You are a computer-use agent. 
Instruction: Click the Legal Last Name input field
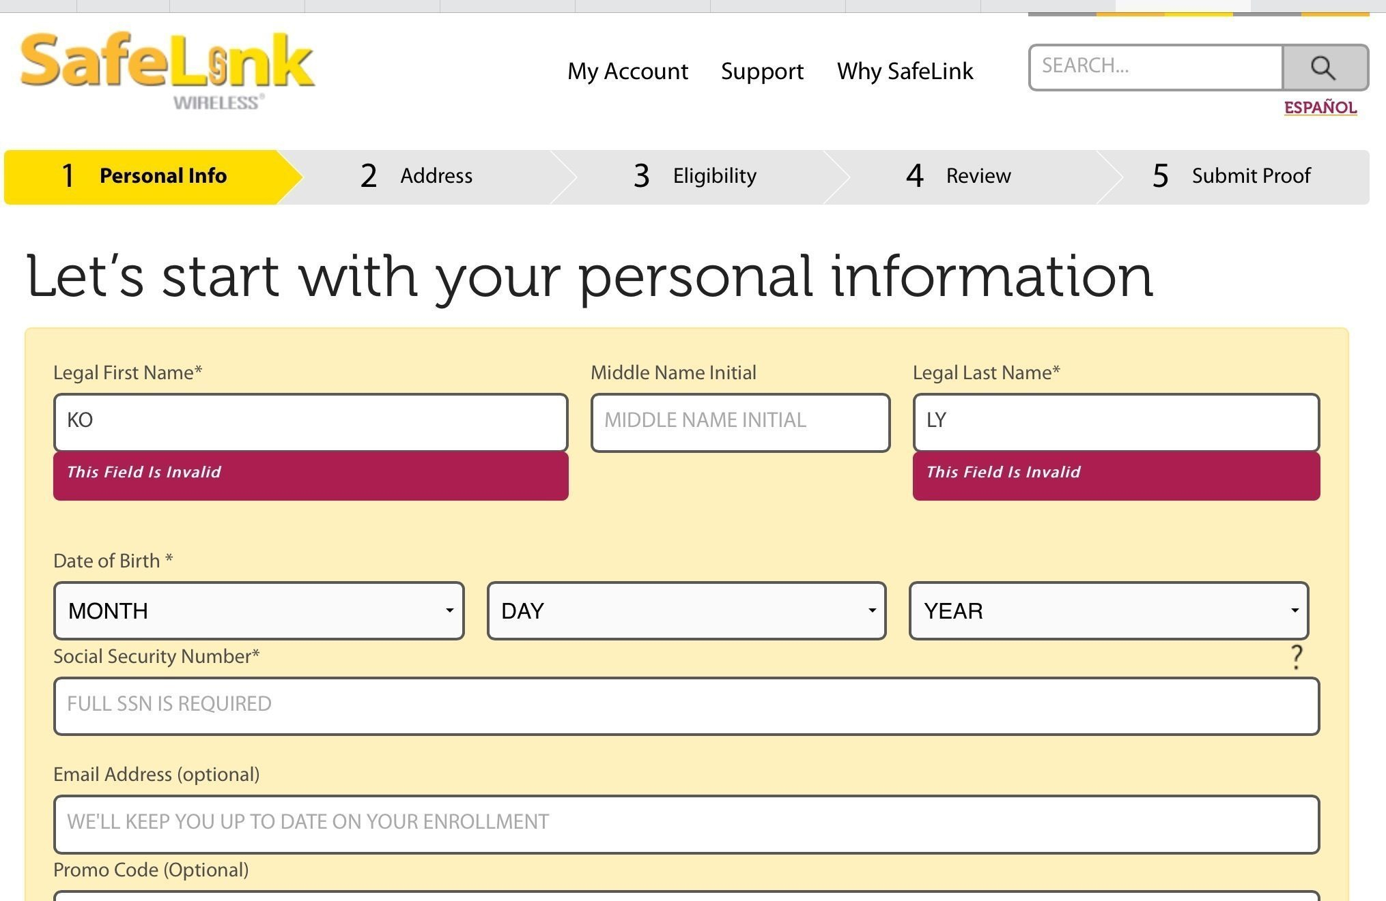(1116, 419)
